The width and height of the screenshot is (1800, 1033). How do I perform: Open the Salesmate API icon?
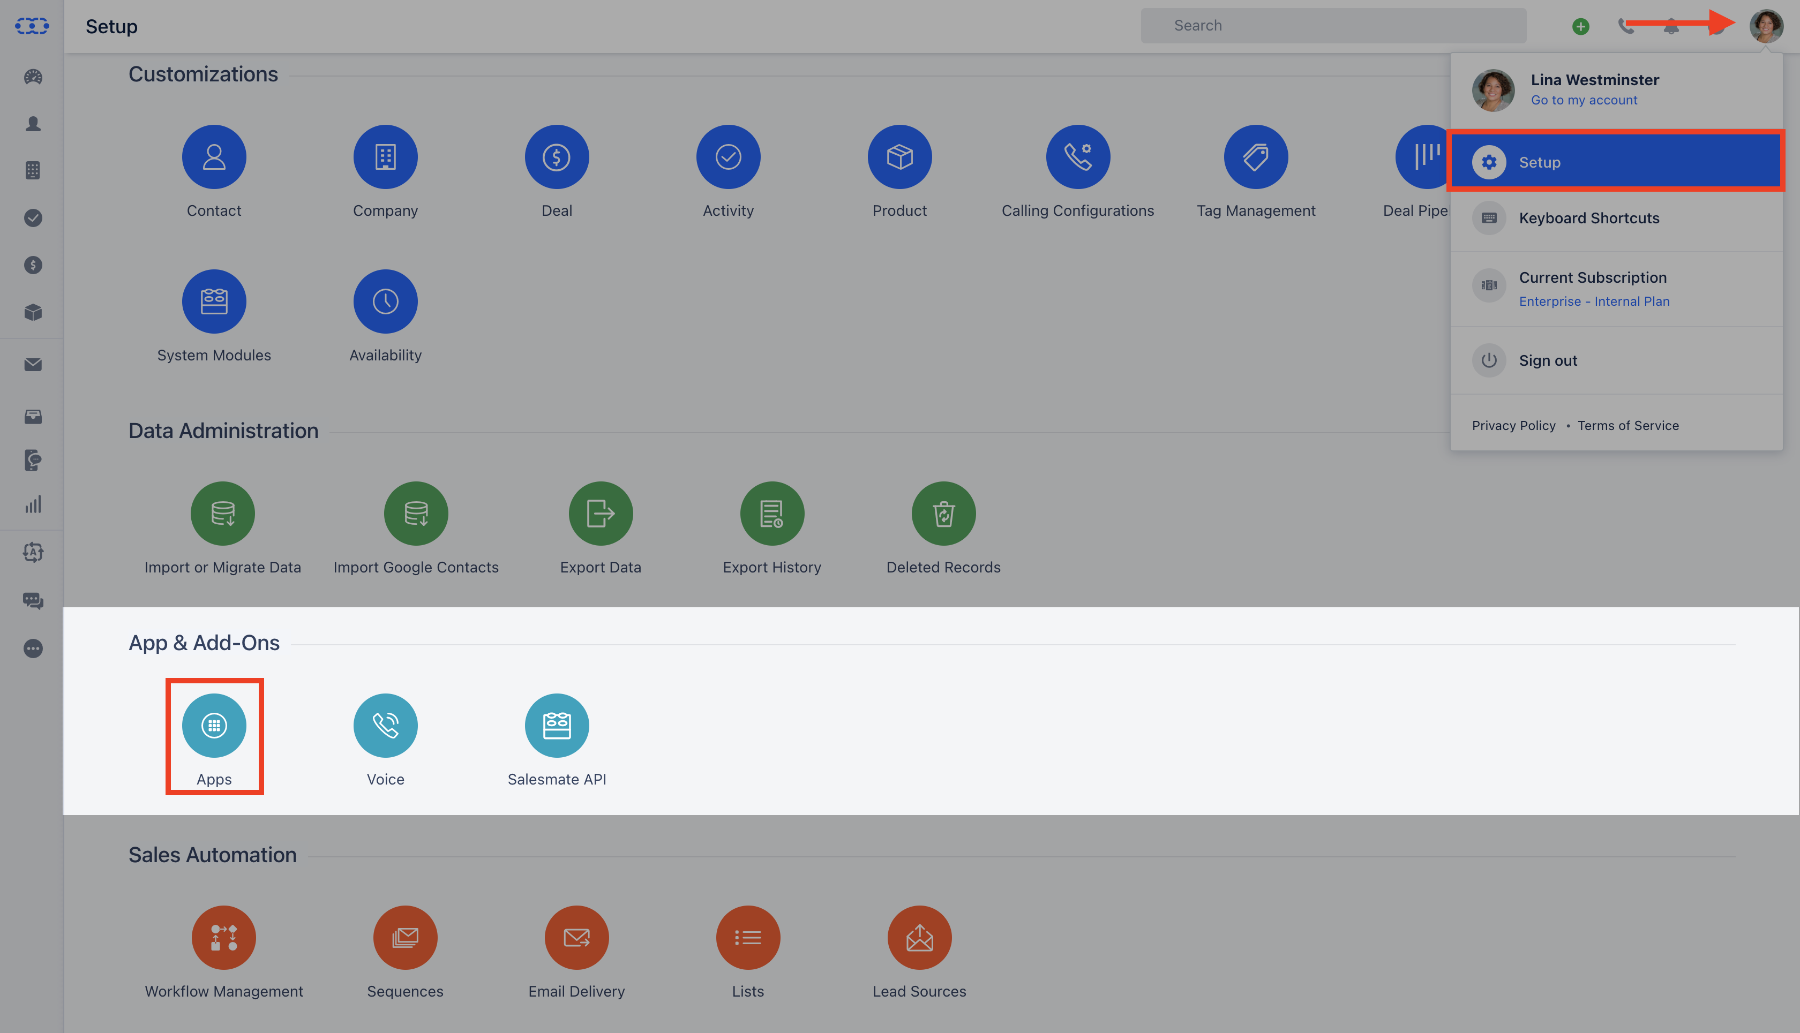(x=557, y=725)
